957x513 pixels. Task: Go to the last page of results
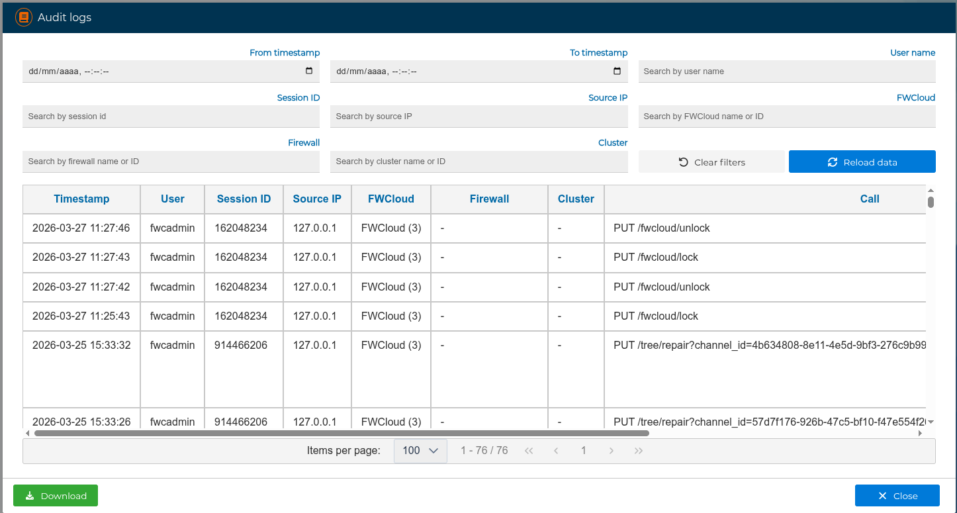[638, 451]
